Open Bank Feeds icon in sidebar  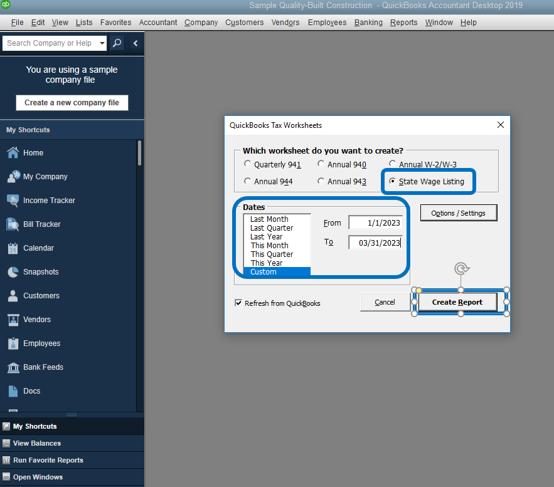point(13,367)
